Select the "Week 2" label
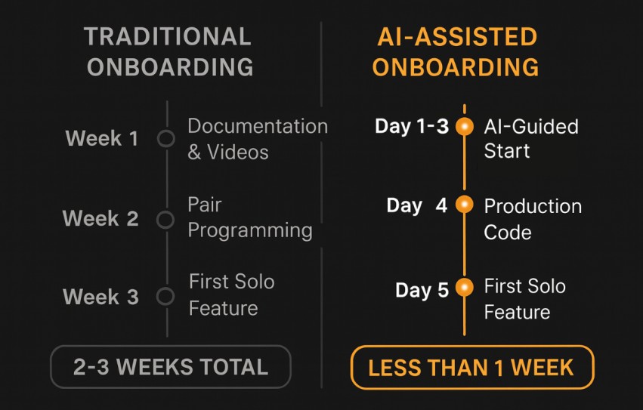 click(100, 219)
